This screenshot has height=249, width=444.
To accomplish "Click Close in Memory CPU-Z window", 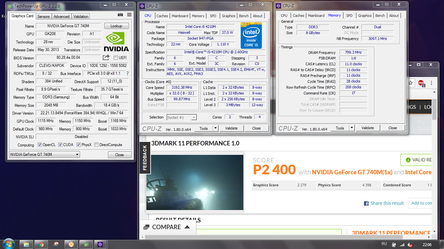I will click(x=393, y=128).
